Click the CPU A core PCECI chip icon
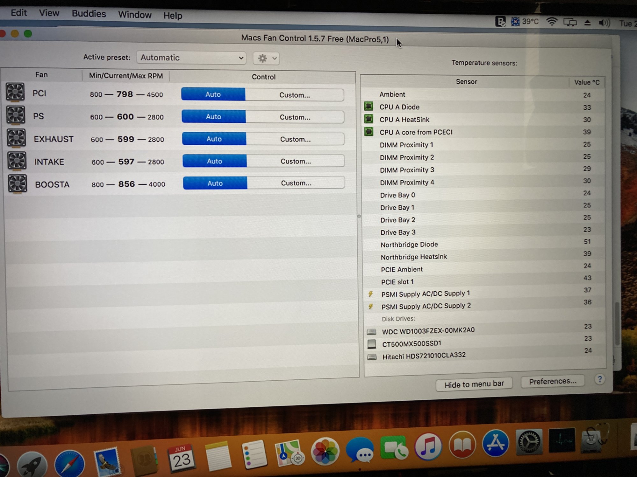This screenshot has height=477, width=637. click(x=369, y=131)
